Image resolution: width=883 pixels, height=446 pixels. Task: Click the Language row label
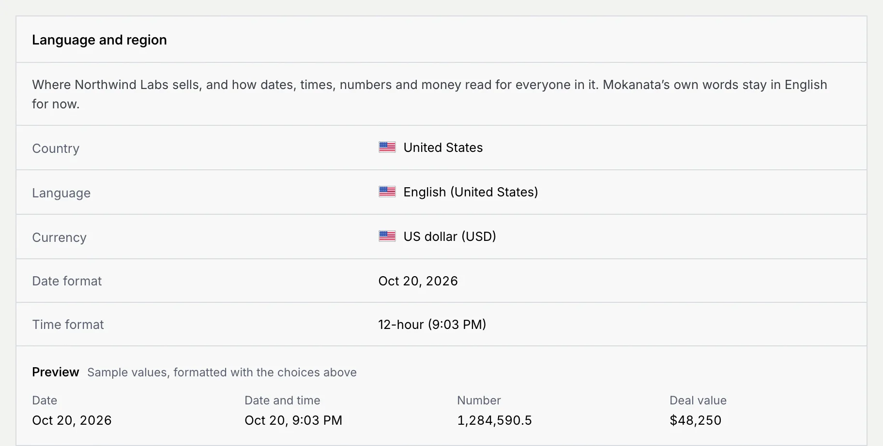[x=61, y=193]
